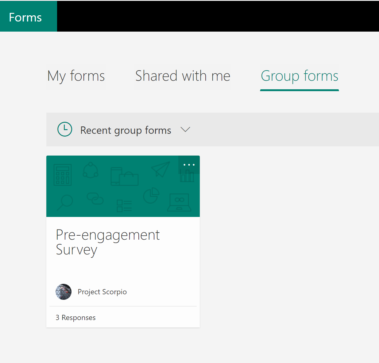The image size is (379, 363).
Task: View the 3 Responses for the survey
Action: coord(75,318)
